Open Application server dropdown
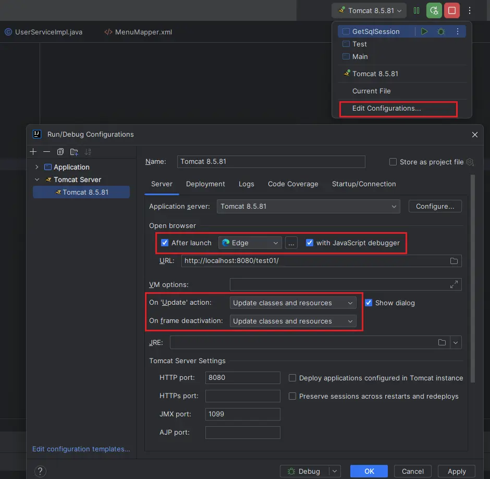Image resolution: width=490 pixels, height=479 pixels. pos(309,207)
